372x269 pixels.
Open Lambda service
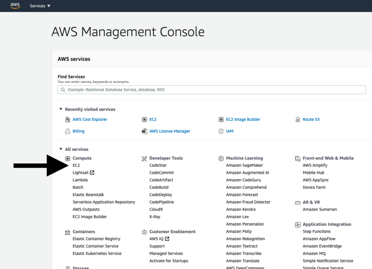point(80,180)
